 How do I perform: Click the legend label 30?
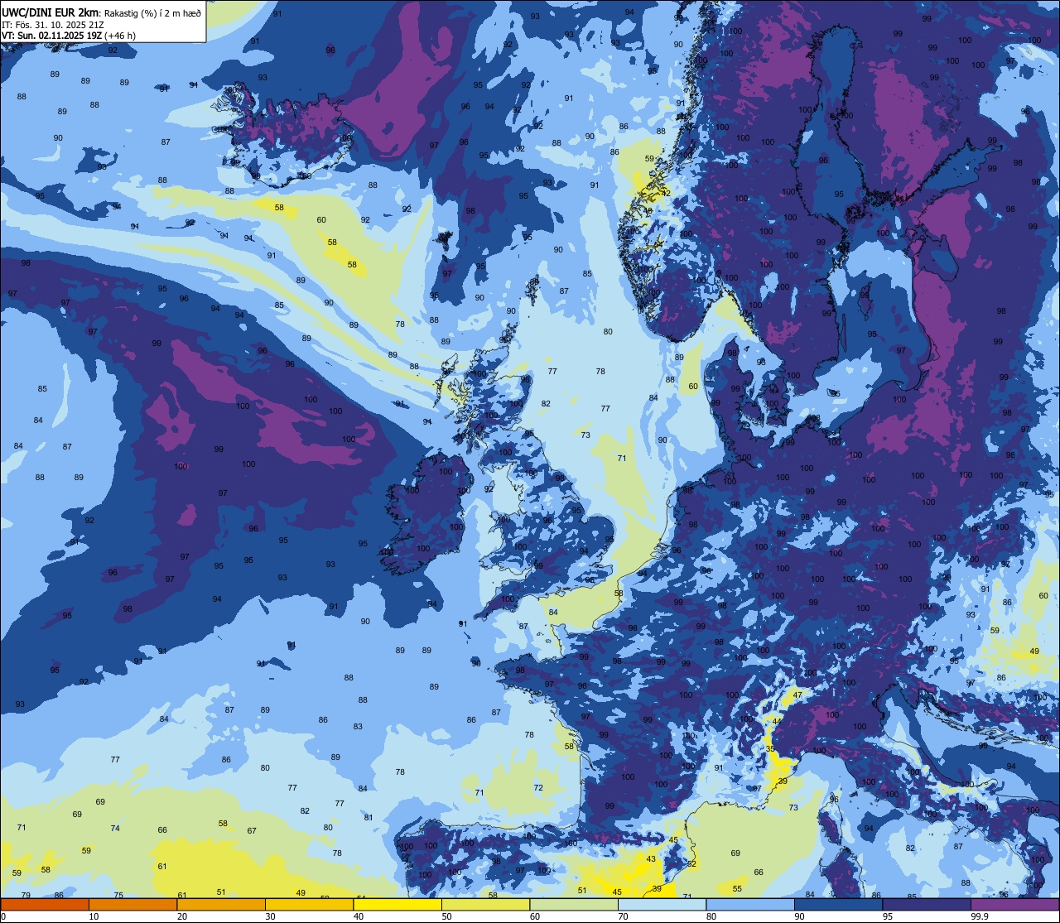[x=270, y=916]
